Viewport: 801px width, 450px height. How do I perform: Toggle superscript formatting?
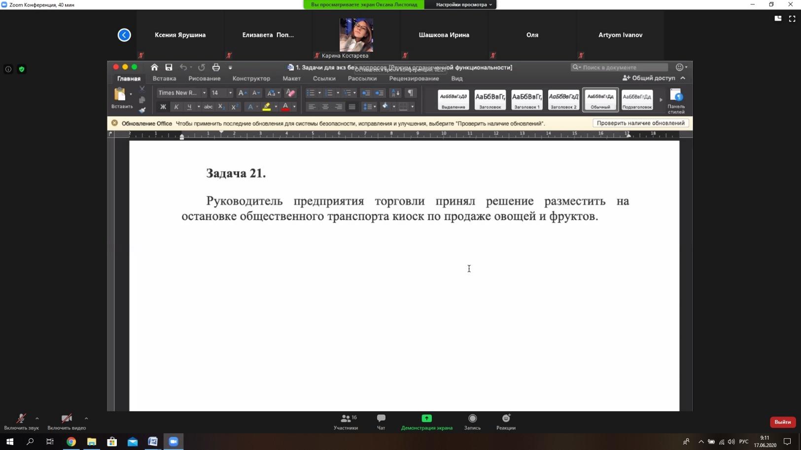pyautogui.click(x=235, y=107)
